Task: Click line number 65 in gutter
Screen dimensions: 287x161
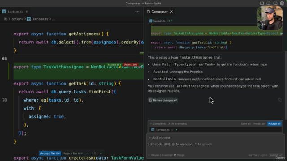Action: 4,59
